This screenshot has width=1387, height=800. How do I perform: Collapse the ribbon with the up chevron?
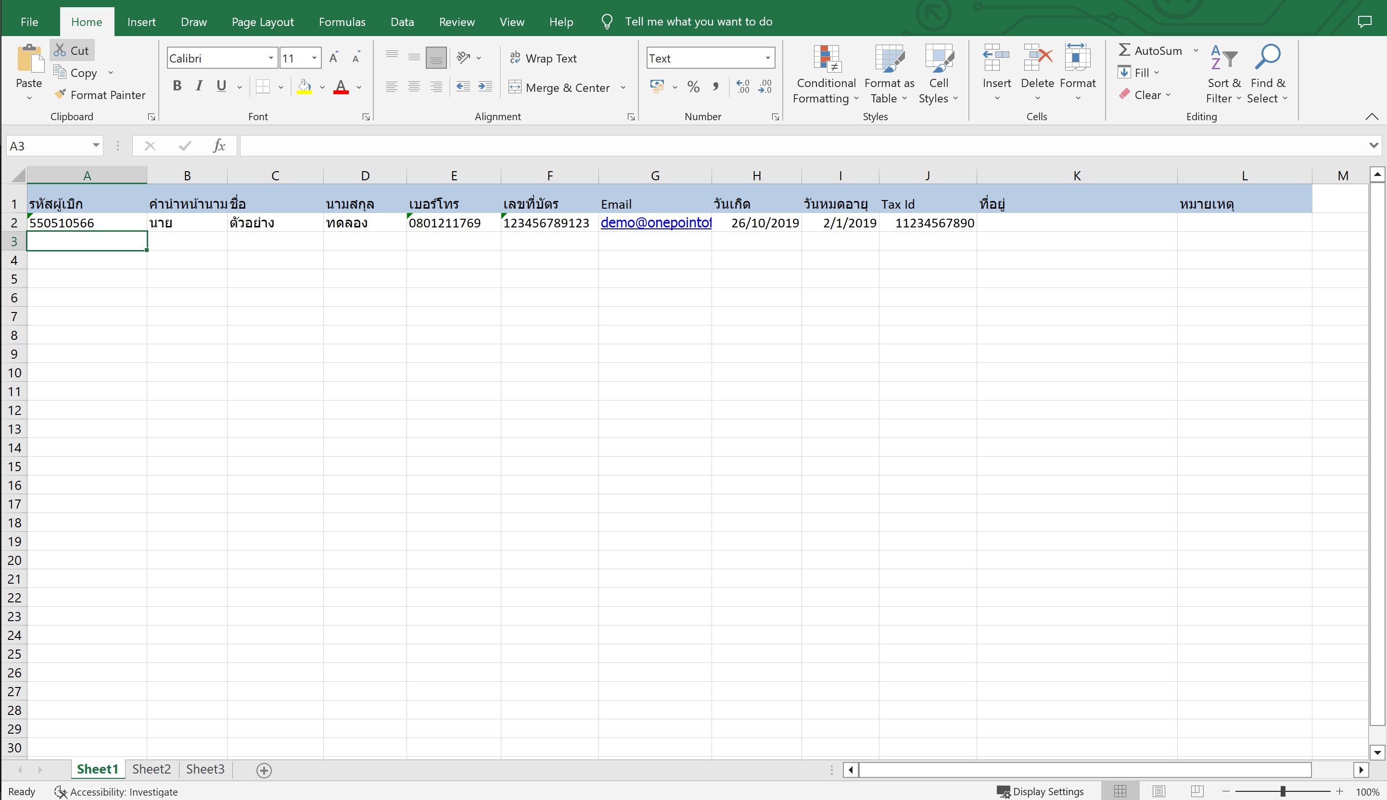(1372, 116)
